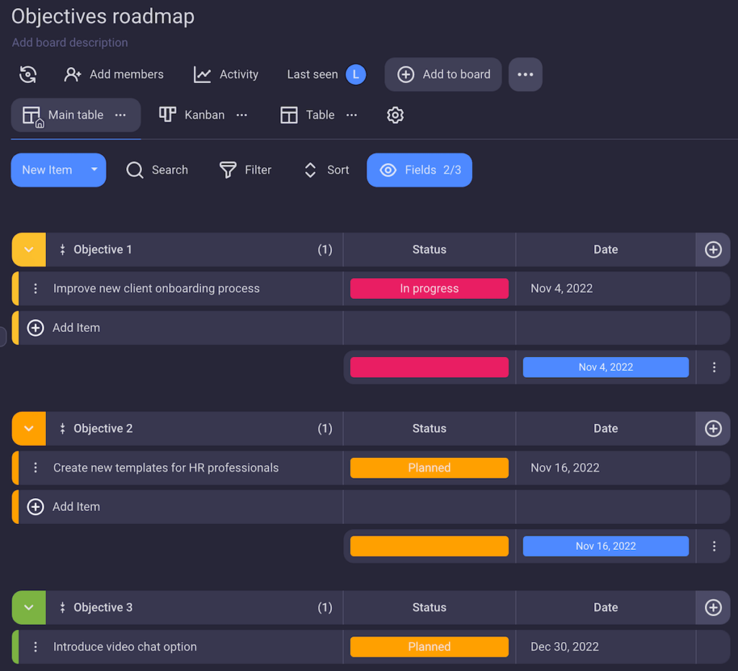Open the New Item dropdown arrow

pos(94,170)
